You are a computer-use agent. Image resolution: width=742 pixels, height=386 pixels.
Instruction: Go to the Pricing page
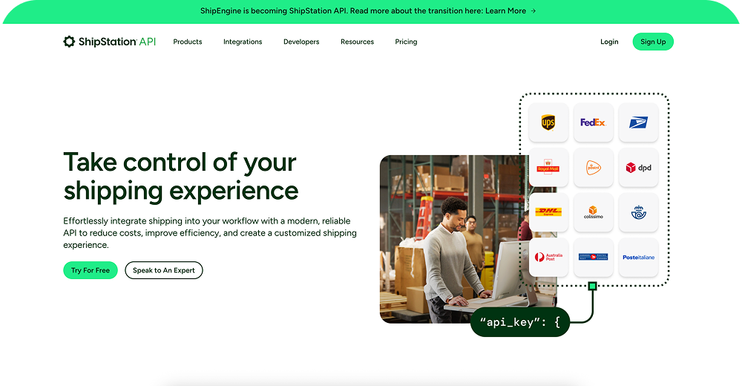406,42
